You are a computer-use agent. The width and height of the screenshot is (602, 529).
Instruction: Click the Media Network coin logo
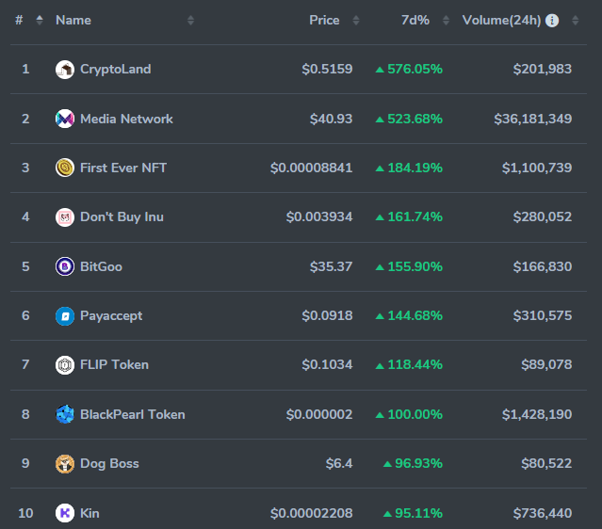click(x=65, y=119)
